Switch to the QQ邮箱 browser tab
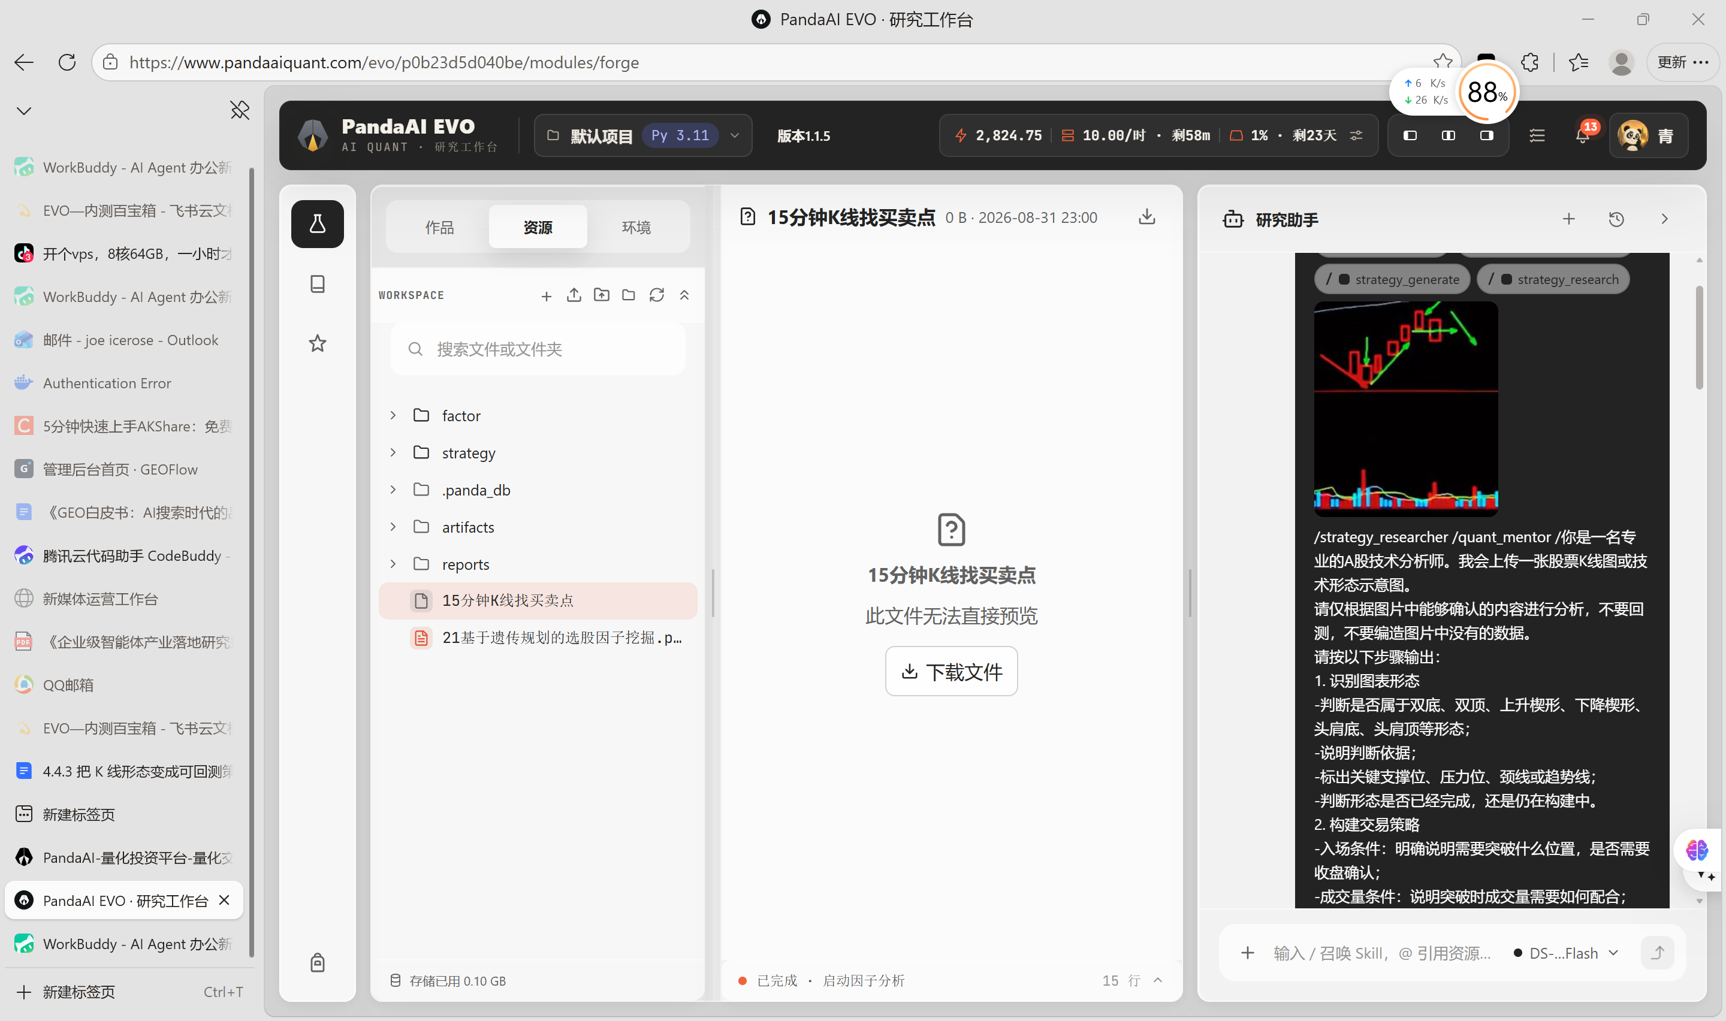The height and width of the screenshot is (1021, 1726). [x=124, y=685]
